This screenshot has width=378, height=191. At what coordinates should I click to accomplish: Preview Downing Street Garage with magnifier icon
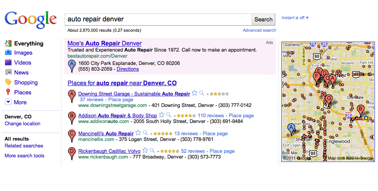[202, 93]
